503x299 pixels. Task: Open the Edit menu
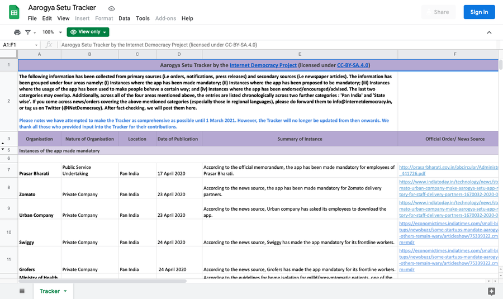47,18
